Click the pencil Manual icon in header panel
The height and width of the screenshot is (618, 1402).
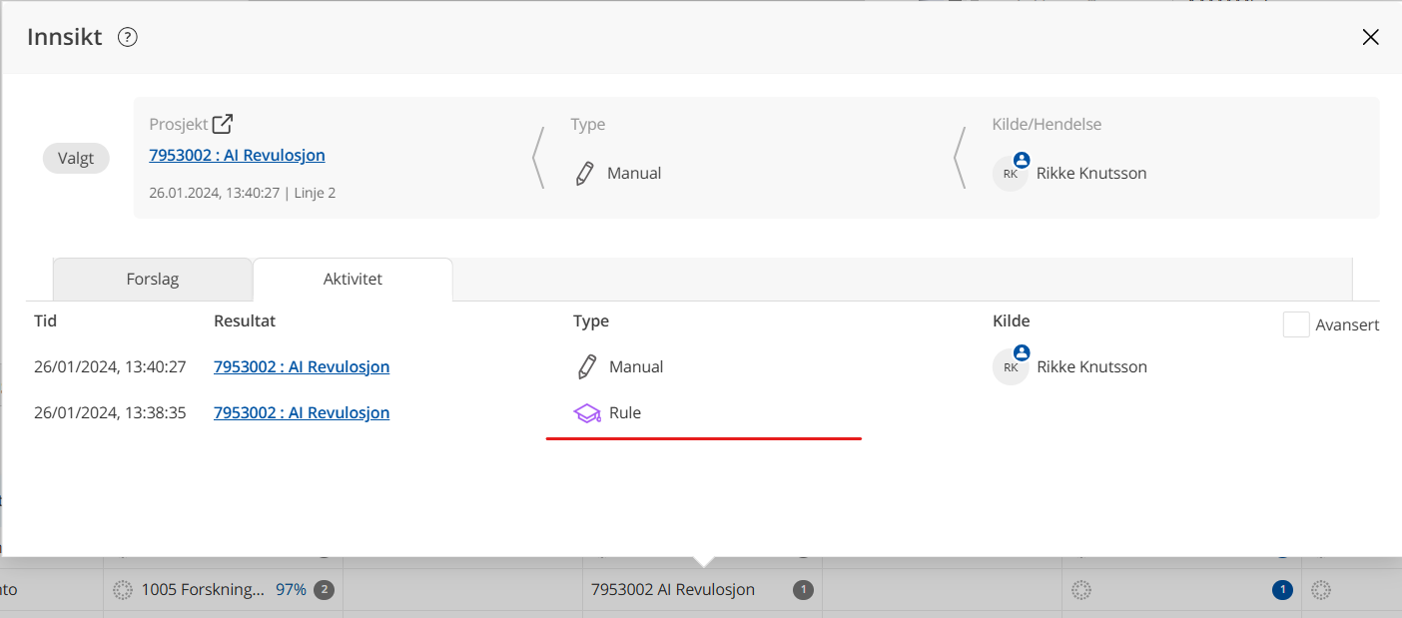pos(585,173)
